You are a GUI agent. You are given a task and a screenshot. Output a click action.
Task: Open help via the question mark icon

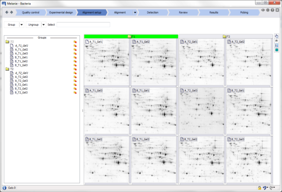click(273, 10)
